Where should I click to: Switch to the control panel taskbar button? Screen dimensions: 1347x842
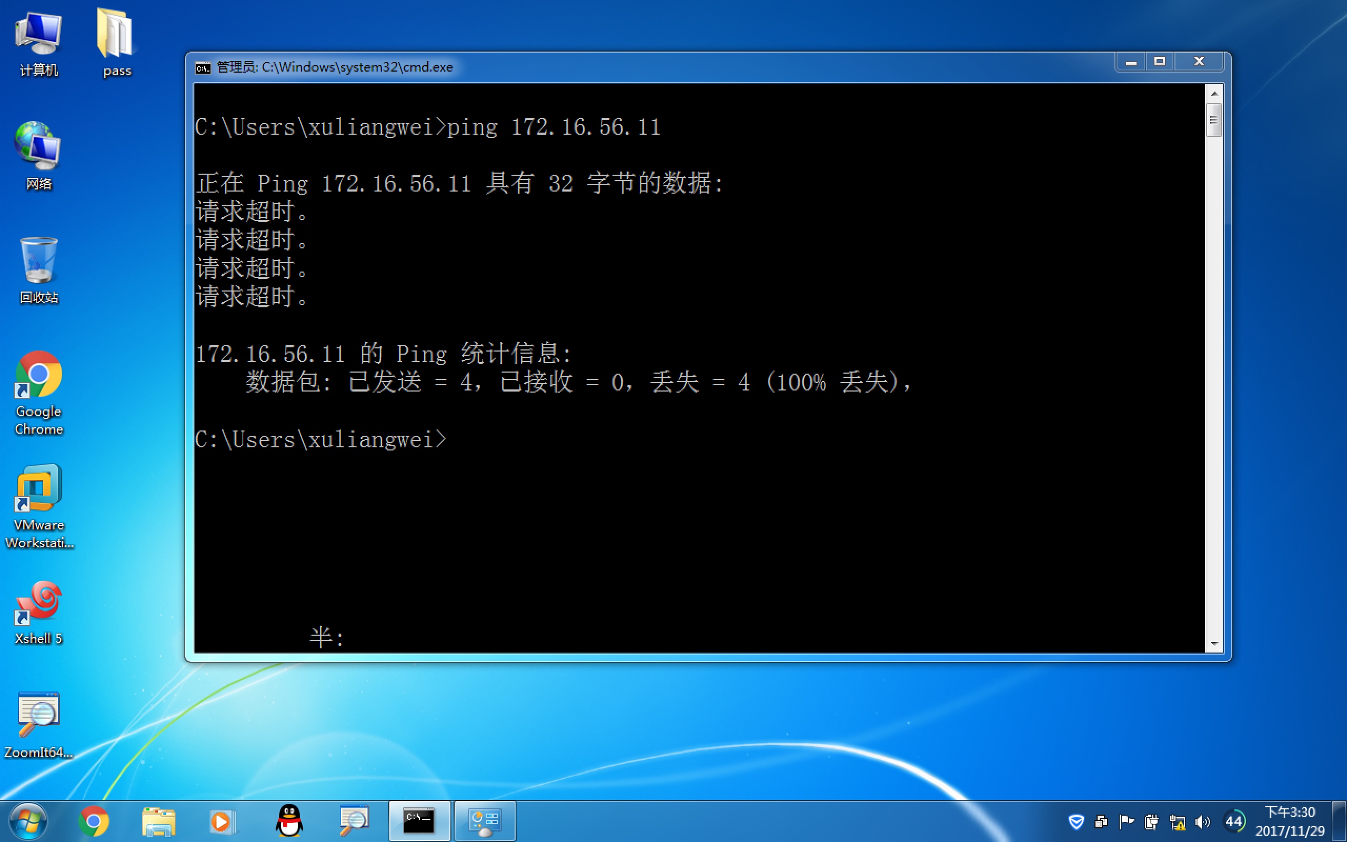tap(485, 821)
